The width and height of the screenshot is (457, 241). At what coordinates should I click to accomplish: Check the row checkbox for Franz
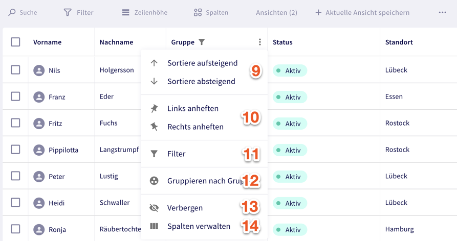[x=16, y=97]
